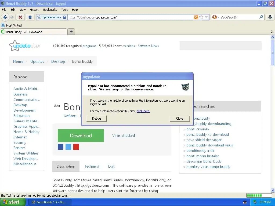The image size is (275, 206).
Task: Switch to the Edit tab
Action: coord(111,166)
